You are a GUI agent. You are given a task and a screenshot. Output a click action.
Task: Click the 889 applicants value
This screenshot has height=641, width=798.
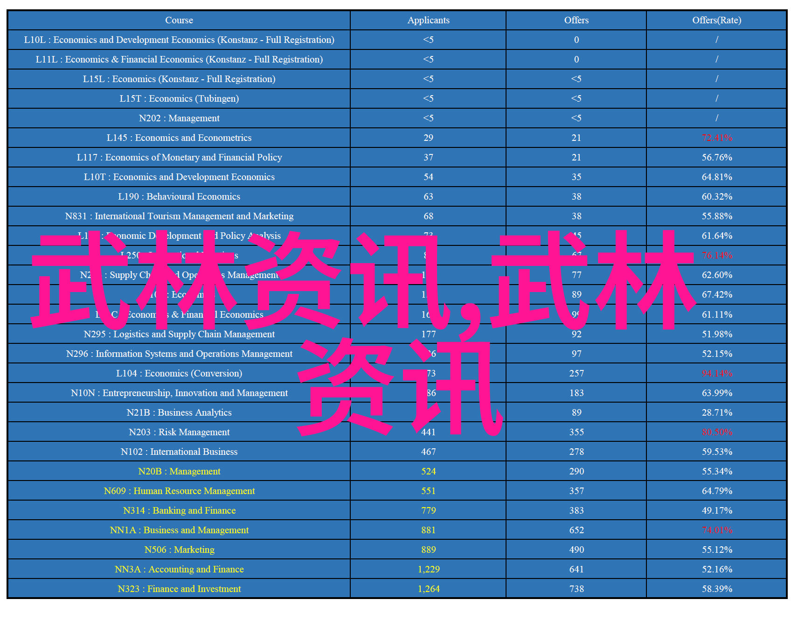click(x=429, y=550)
